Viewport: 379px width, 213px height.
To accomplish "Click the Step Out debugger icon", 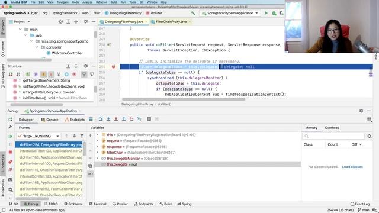I will tap(124, 119).
